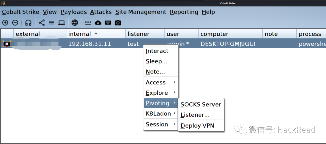This screenshot has width=326, height=144.
Task: Select Deploy VPN in Pivoting submenu
Action: pyautogui.click(x=201, y=126)
